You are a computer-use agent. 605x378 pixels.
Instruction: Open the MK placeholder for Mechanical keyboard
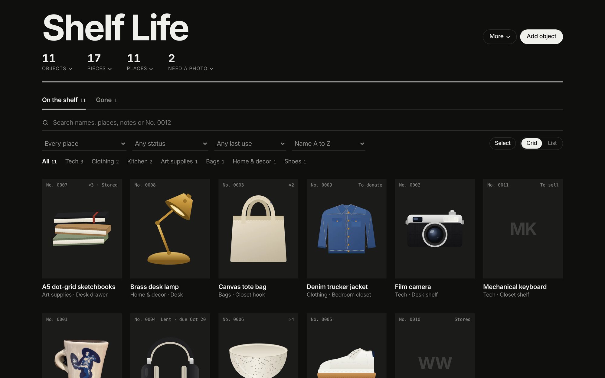tap(523, 229)
